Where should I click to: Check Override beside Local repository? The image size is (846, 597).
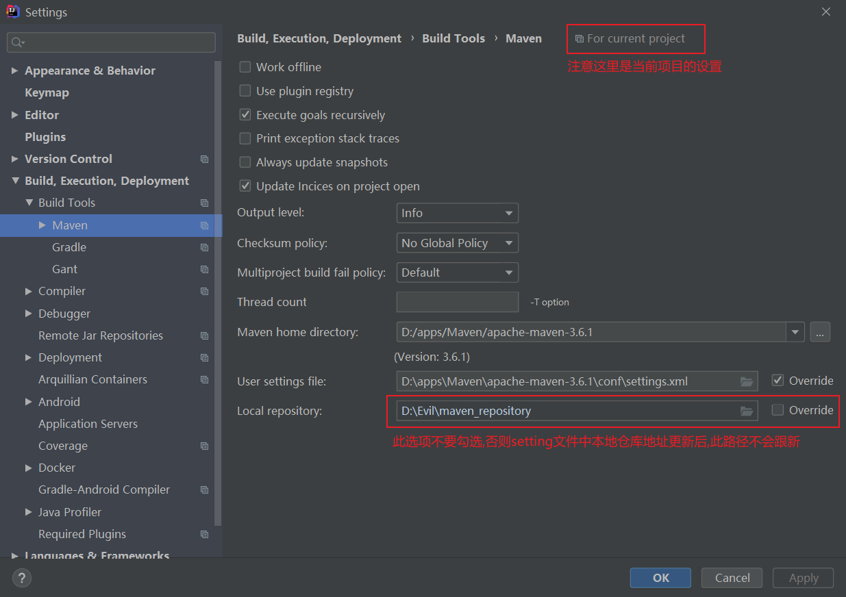pos(780,409)
